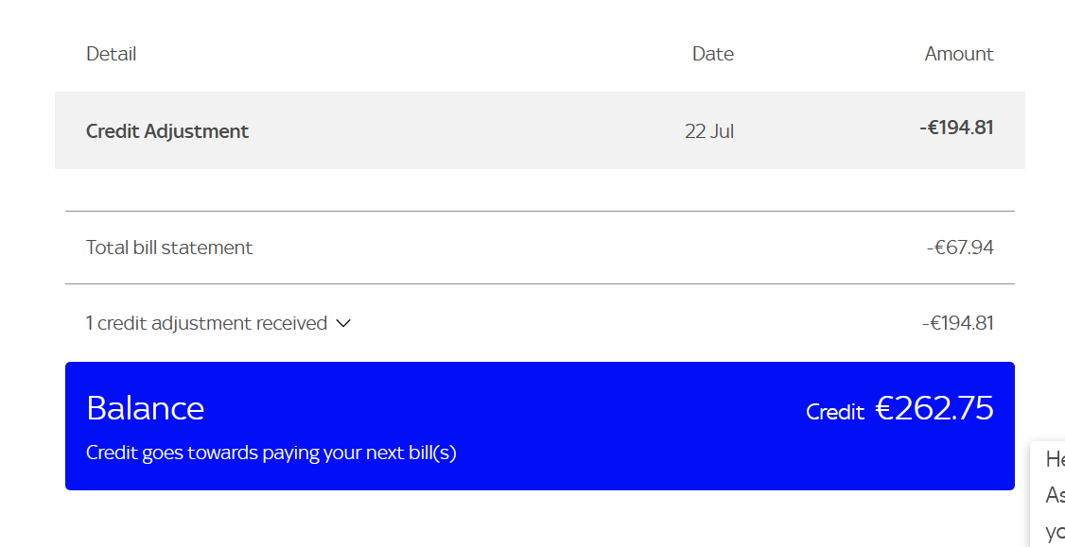The image size is (1065, 547).
Task: Expand the 1 credit adjustment received row
Action: pyautogui.click(x=218, y=323)
